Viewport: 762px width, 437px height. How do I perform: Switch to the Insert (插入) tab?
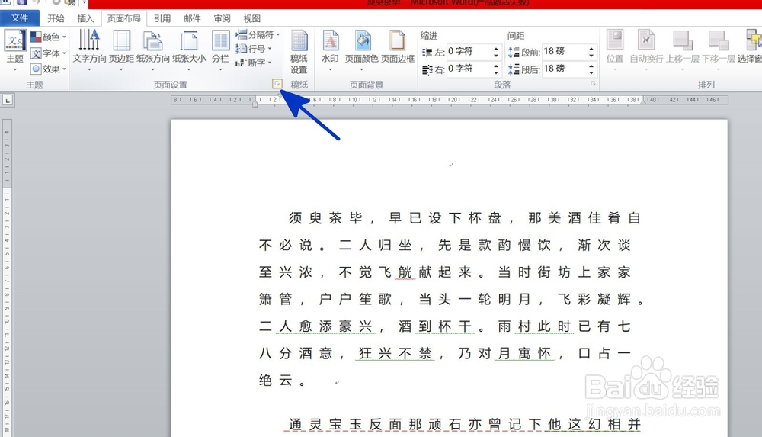pos(85,18)
